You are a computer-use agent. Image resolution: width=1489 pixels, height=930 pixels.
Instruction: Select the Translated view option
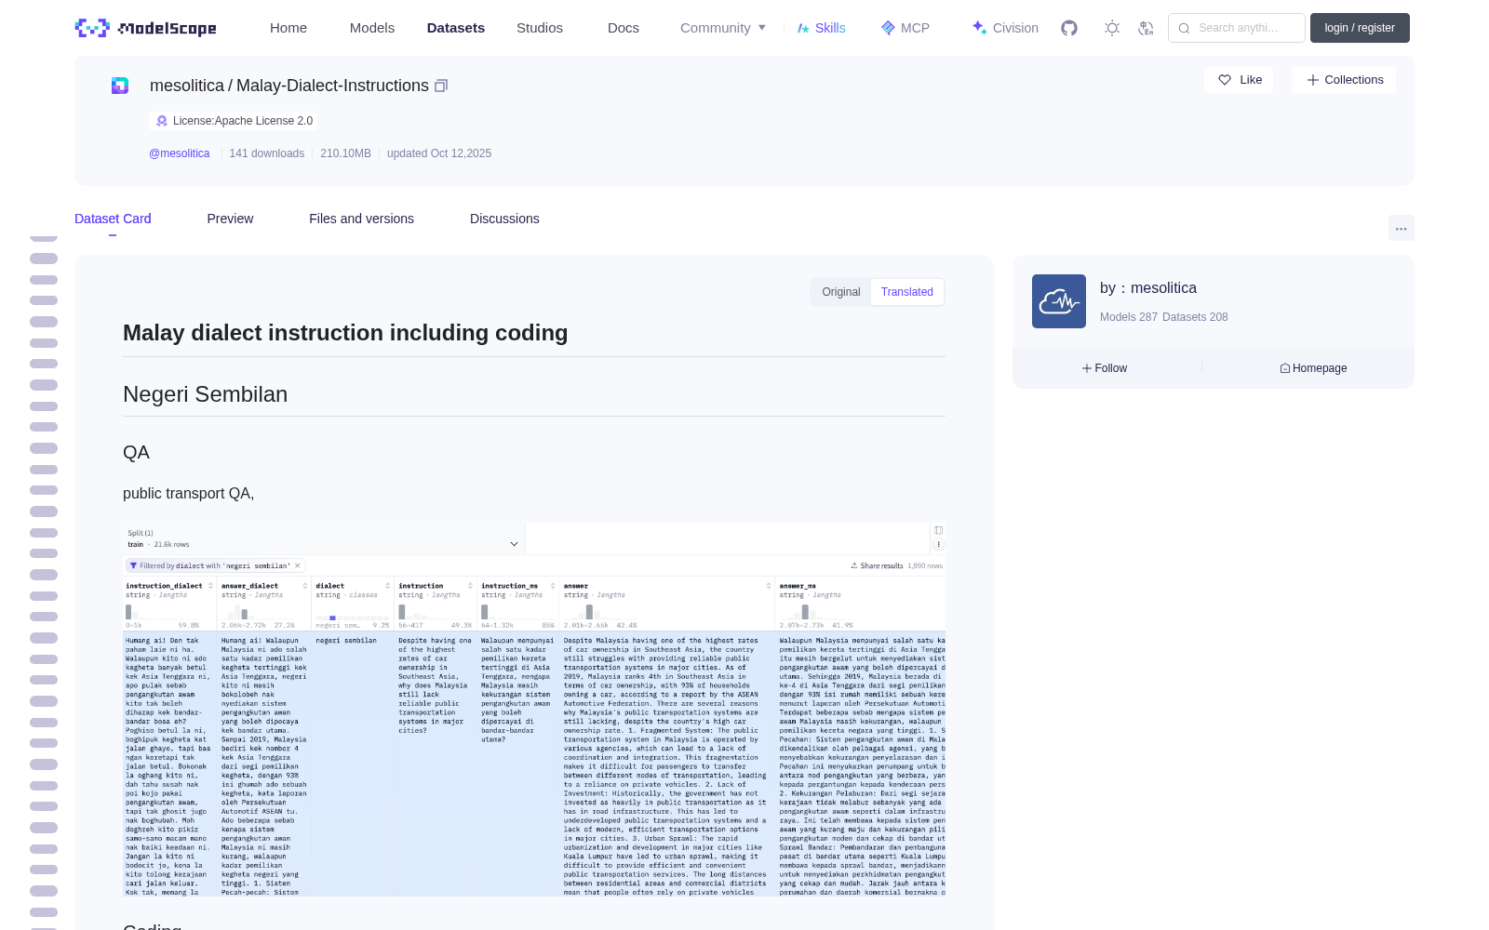pos(906,292)
